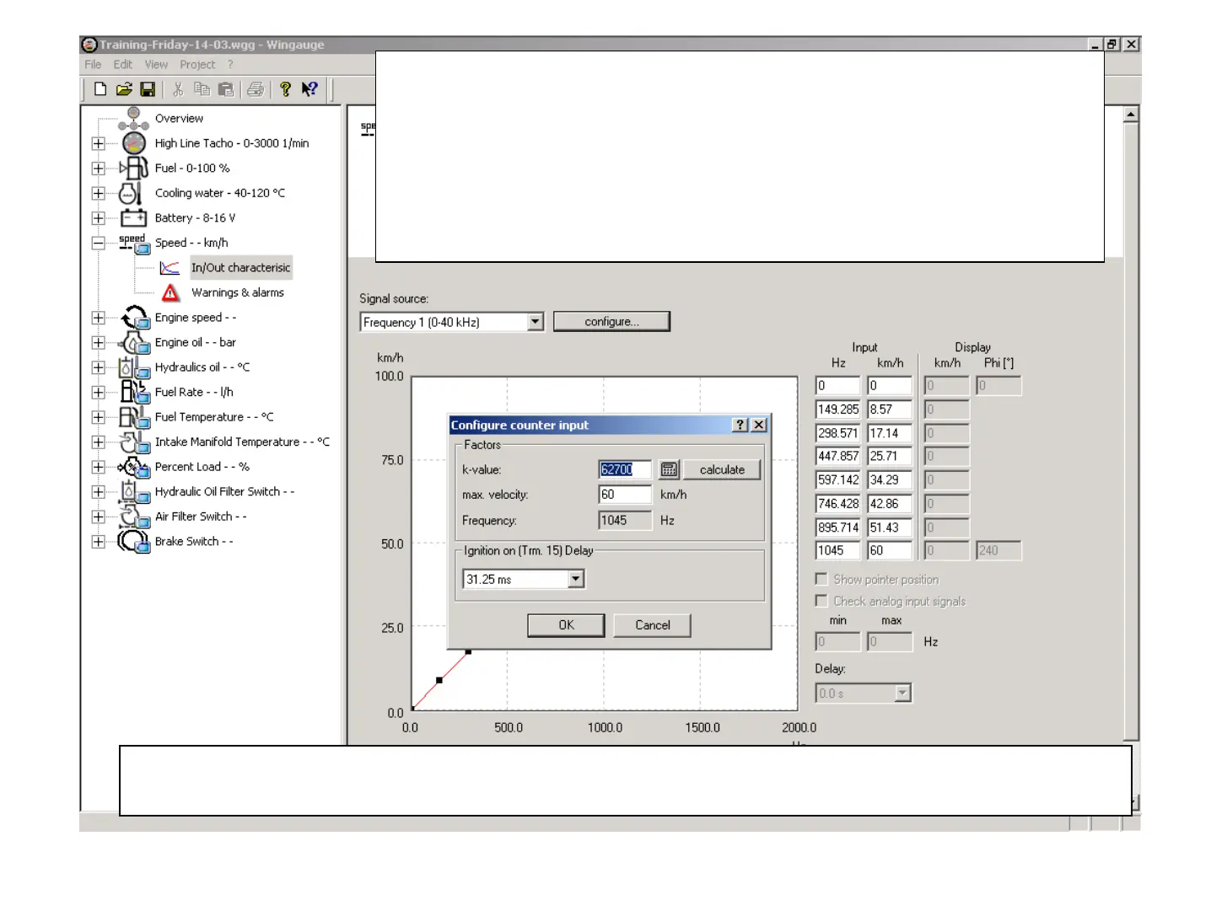Select the Battery icon
1211x905 pixels.
[x=133, y=218]
